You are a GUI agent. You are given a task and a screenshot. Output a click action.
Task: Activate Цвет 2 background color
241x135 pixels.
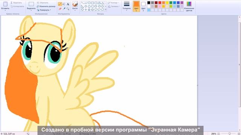(143, 6)
